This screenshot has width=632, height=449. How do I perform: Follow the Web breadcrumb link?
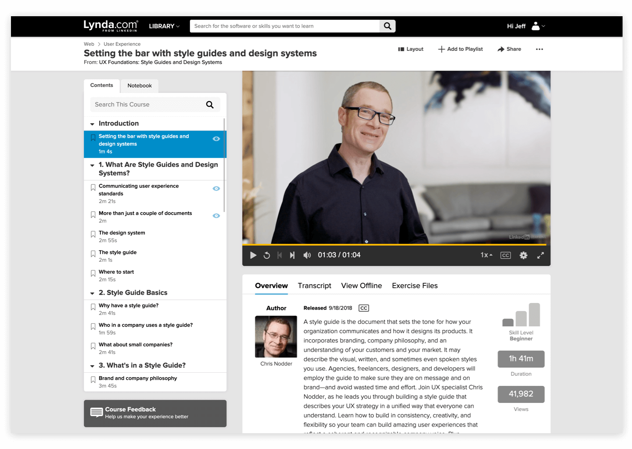coord(89,44)
